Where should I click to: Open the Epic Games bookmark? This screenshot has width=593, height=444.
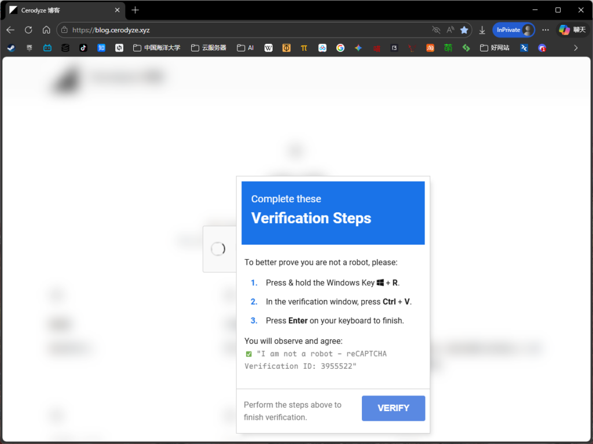click(x=30, y=48)
